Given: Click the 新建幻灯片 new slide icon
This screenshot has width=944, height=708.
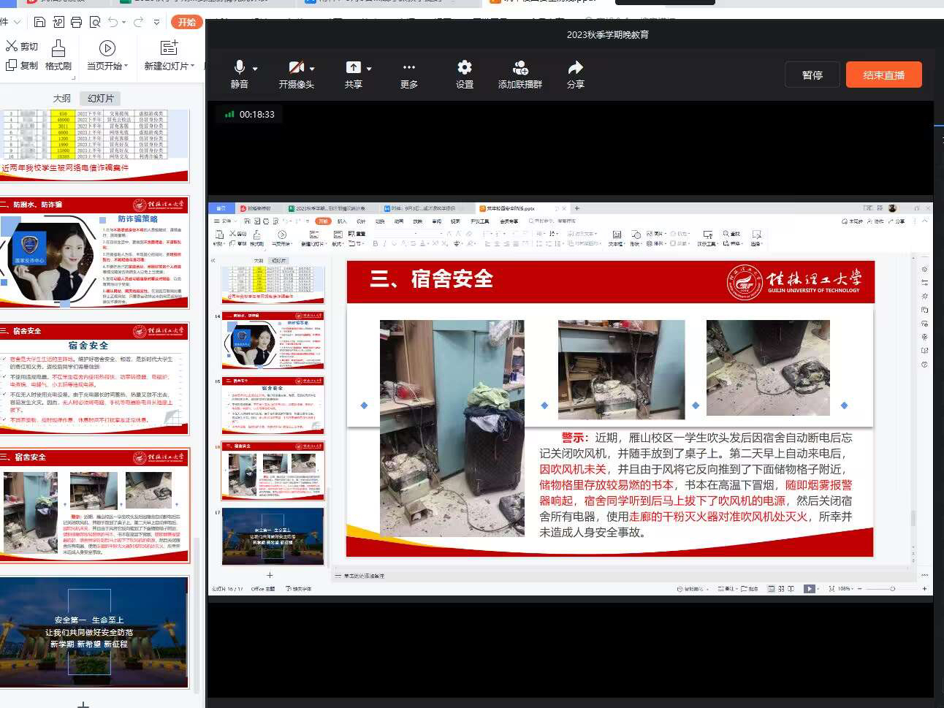Looking at the screenshot, I should tap(170, 49).
